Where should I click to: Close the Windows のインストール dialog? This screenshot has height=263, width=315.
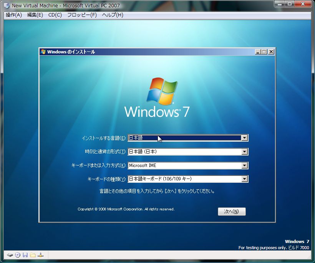pyautogui.click(x=271, y=52)
